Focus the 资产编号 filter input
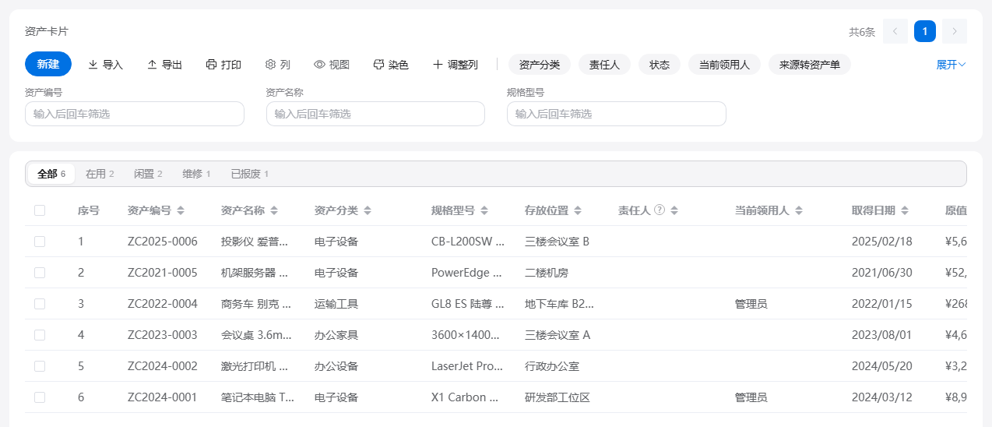This screenshot has width=992, height=427. [x=135, y=114]
